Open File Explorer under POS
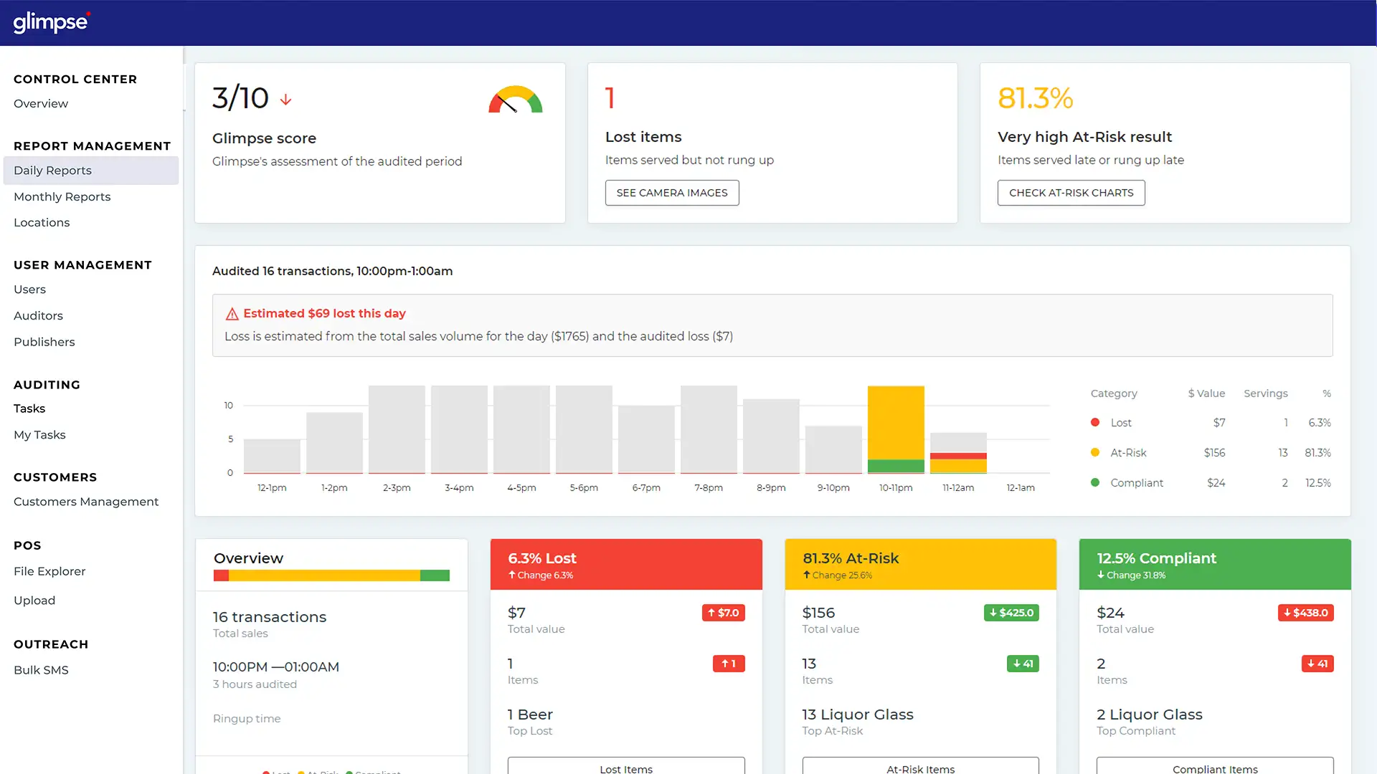Screen dimensions: 1377x774 click(x=49, y=571)
